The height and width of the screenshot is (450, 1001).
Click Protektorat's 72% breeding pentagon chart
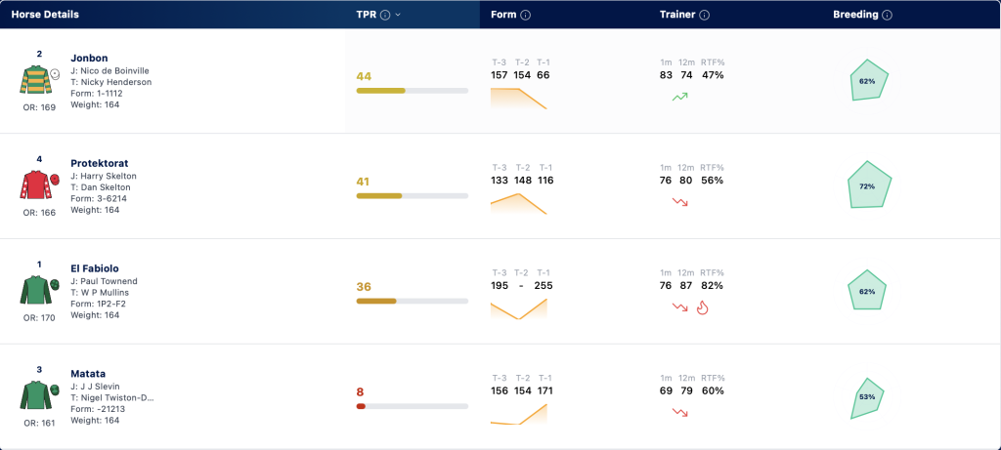pos(868,184)
